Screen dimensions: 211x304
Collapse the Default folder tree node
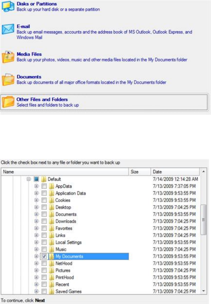[x=29, y=179]
